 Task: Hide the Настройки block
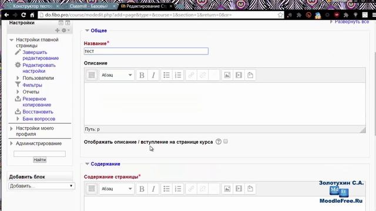pos(61,23)
